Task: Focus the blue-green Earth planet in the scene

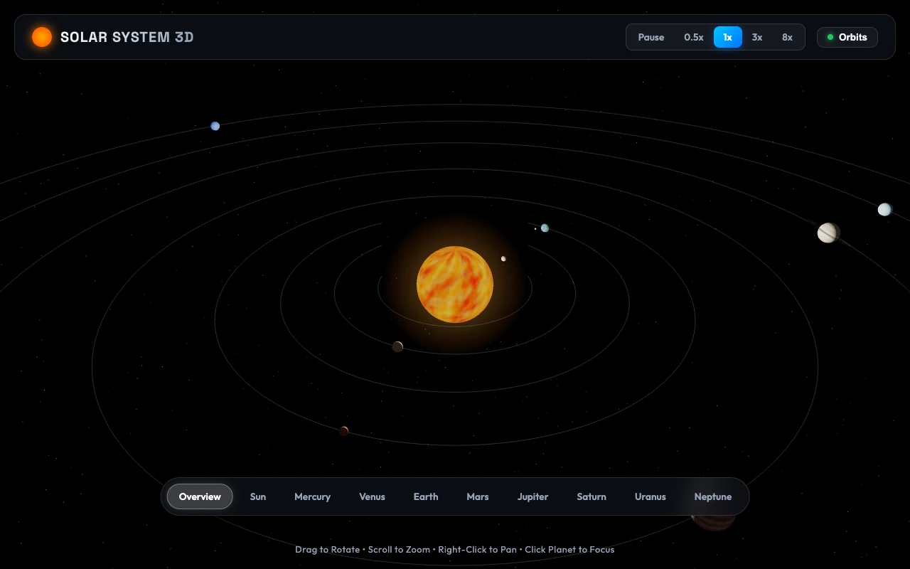Action: point(545,228)
